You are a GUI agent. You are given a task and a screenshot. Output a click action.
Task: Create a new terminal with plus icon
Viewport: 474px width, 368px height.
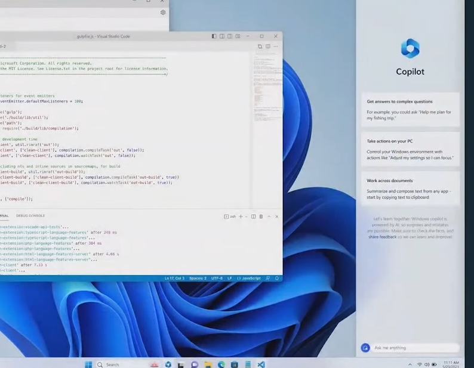(x=241, y=217)
